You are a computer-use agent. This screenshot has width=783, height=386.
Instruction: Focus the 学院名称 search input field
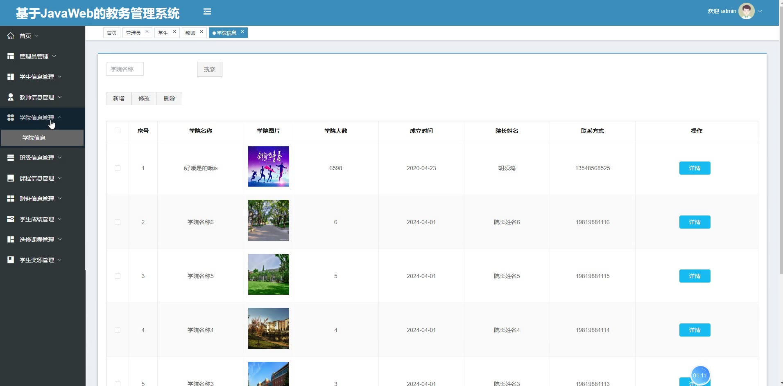125,69
